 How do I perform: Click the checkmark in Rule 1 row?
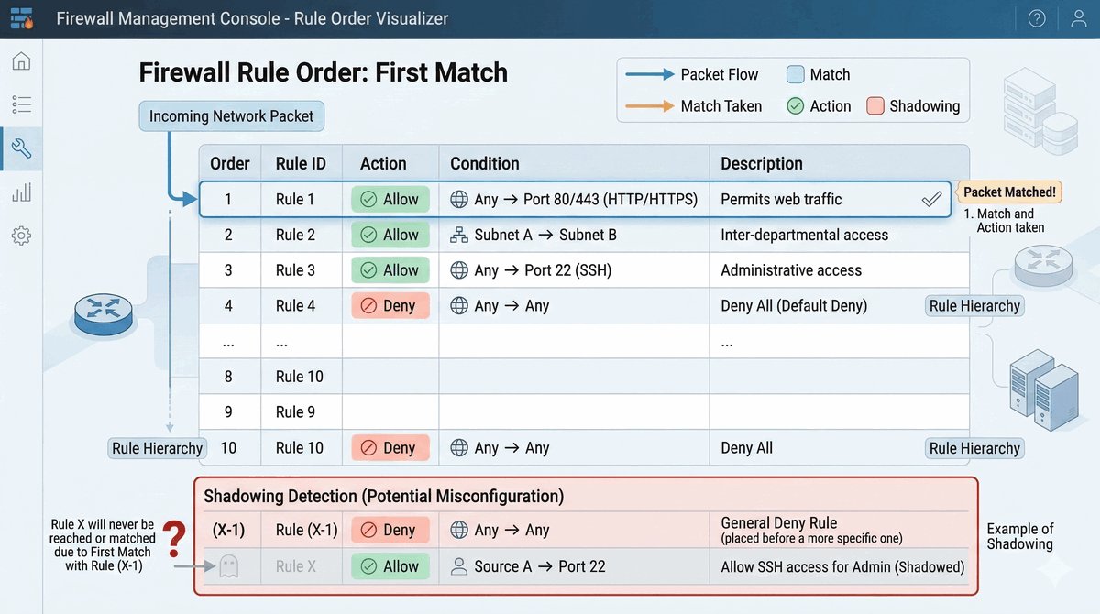931,199
